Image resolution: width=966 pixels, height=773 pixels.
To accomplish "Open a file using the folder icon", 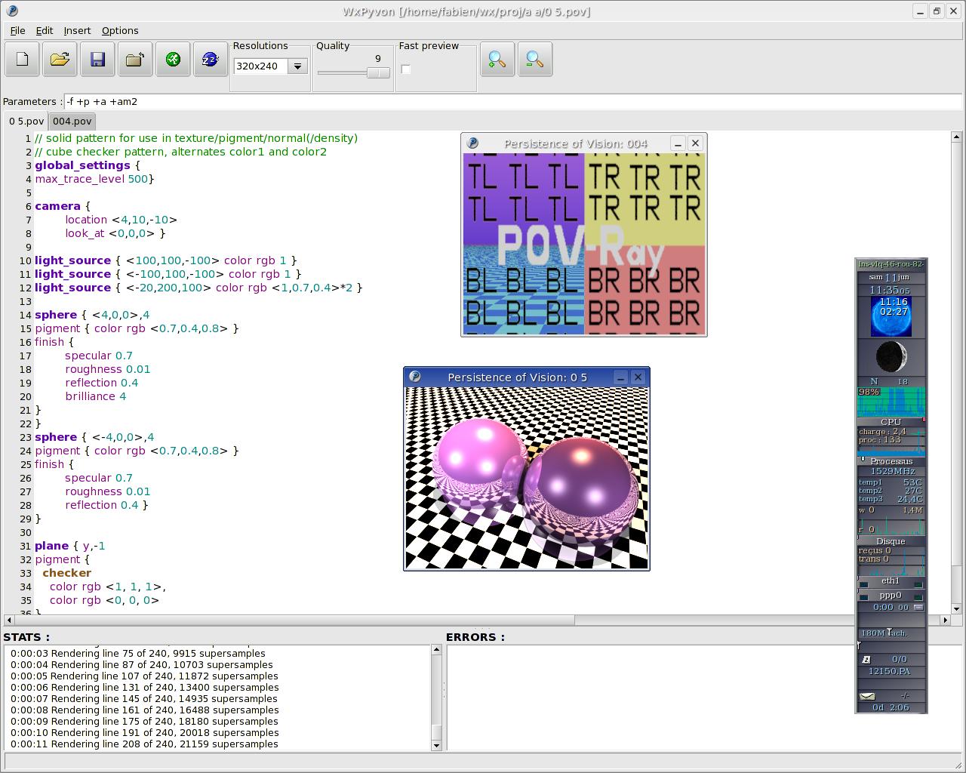I will coord(60,60).
